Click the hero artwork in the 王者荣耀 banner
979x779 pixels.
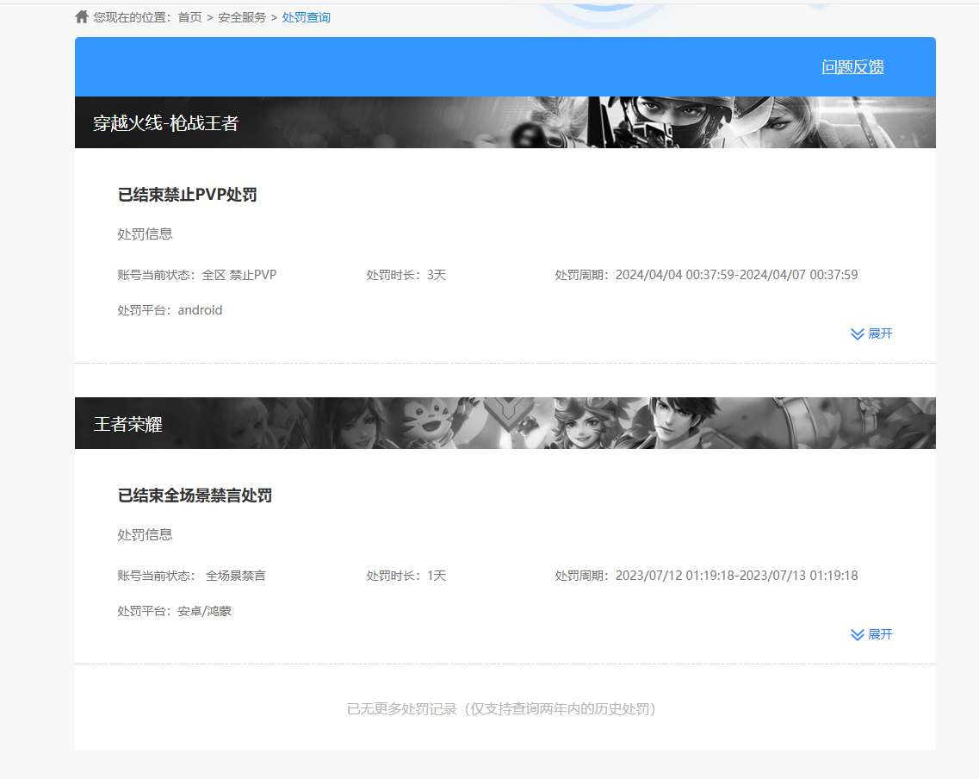(672, 423)
